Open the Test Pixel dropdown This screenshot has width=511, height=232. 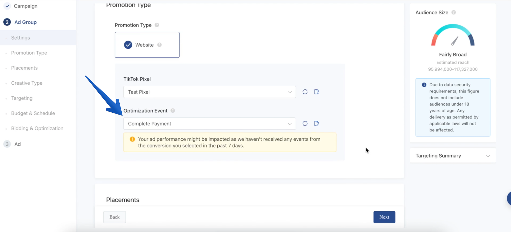210,92
